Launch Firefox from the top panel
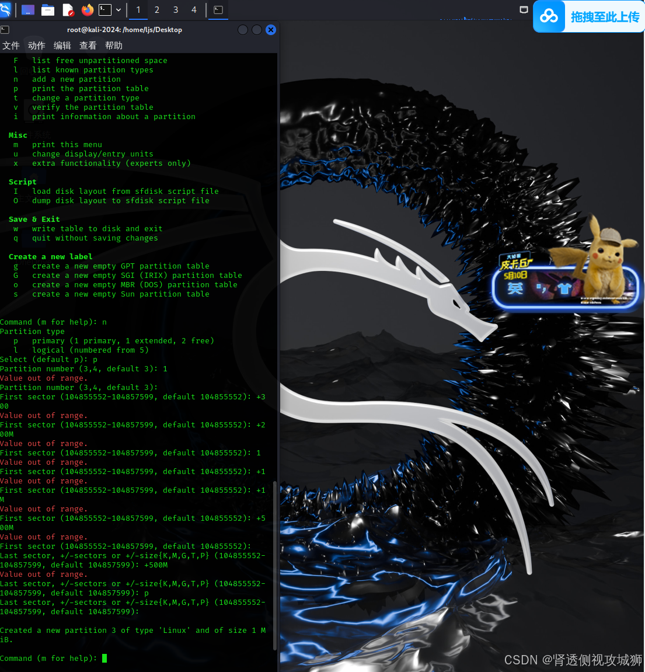645x672 pixels. point(88,10)
